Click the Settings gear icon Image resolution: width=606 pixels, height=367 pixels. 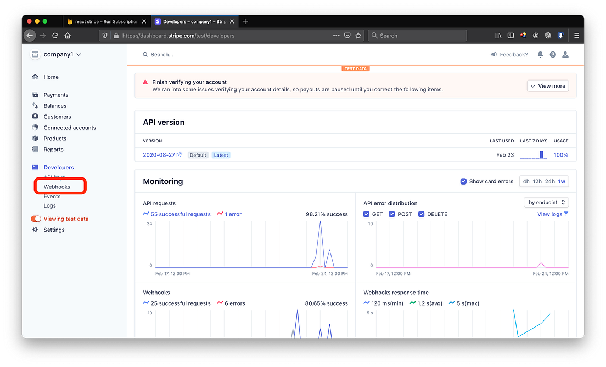pos(34,230)
